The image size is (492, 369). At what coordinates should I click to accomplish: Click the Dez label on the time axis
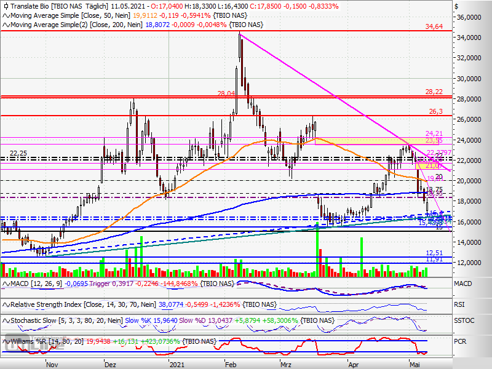coord(110,365)
